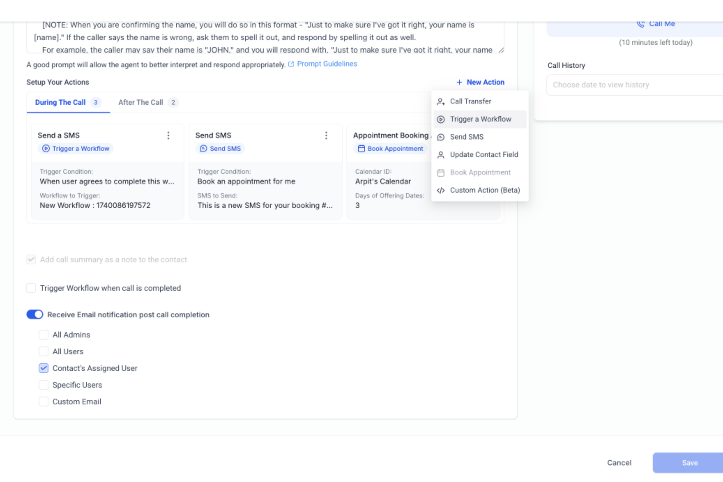
Task: Open the Prompt Guidelines link
Action: tap(327, 64)
